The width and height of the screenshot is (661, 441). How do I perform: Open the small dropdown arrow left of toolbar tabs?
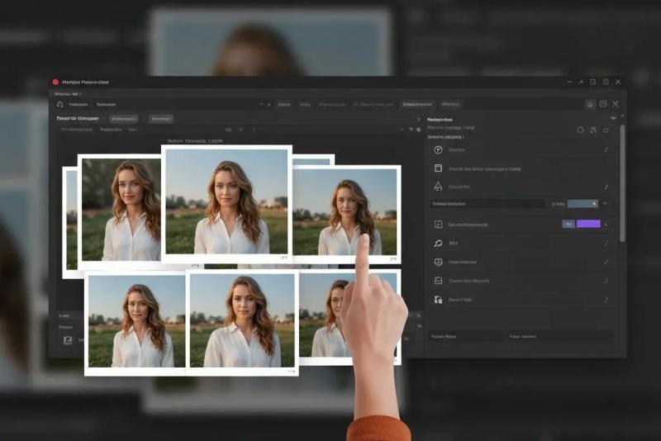coord(261,104)
